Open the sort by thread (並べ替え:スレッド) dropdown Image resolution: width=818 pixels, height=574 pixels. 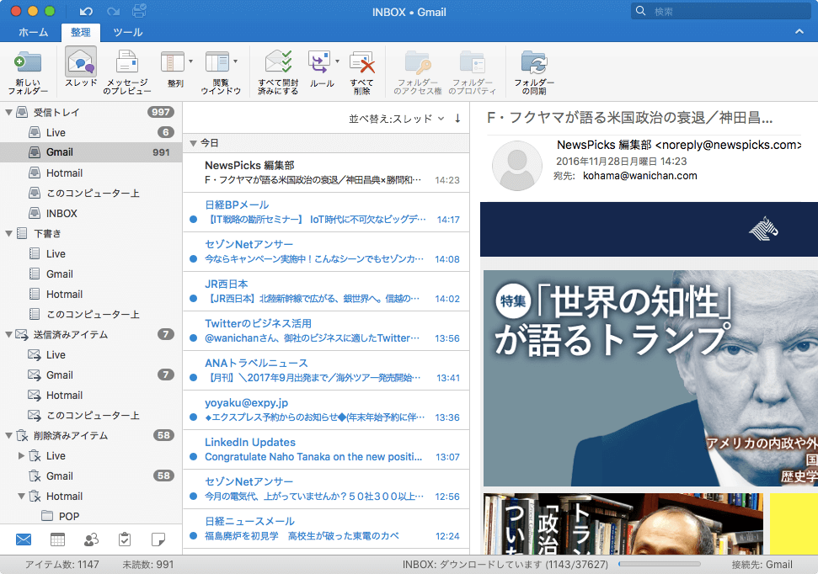pos(397,119)
